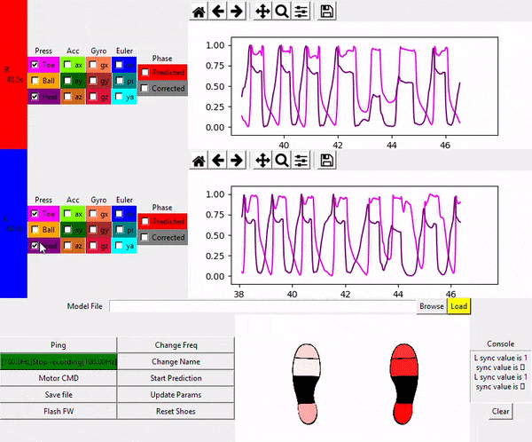Screen dimensions: 532x442
Task: Check Predicted phase in the lower panel
Action: click(145, 221)
